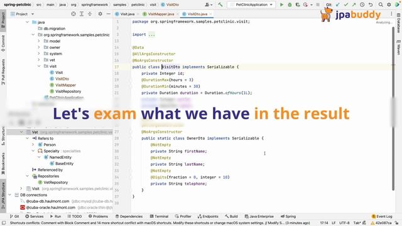Open editor tabs more-options icon

pyautogui.click(x=391, y=14)
